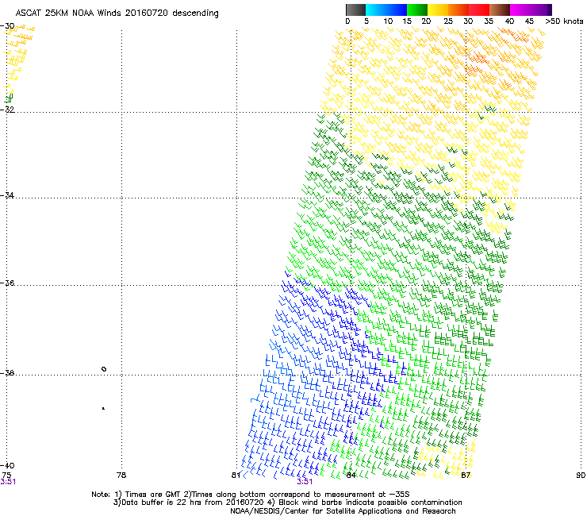Pick the orange 25-30 knots color segment
The width and height of the screenshot is (587, 516).
(x=458, y=10)
